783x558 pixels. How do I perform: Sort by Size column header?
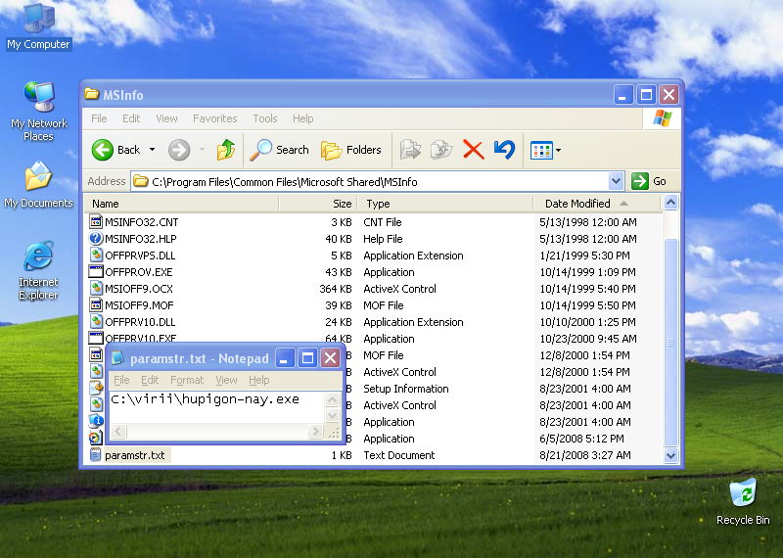pyautogui.click(x=317, y=204)
